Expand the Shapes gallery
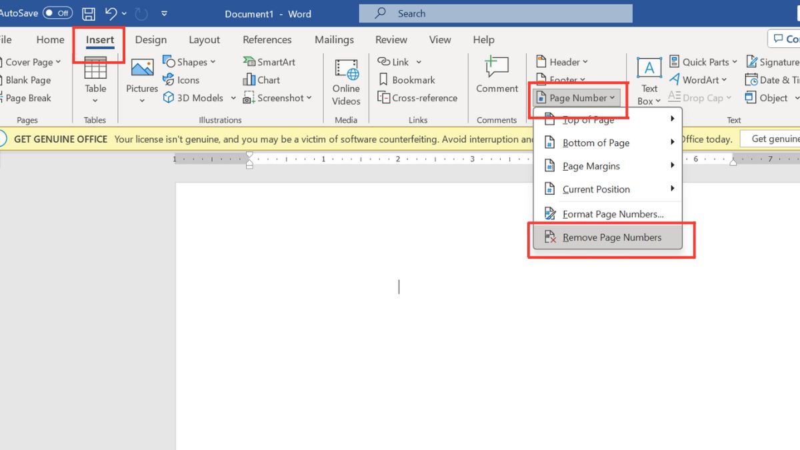 (x=189, y=62)
